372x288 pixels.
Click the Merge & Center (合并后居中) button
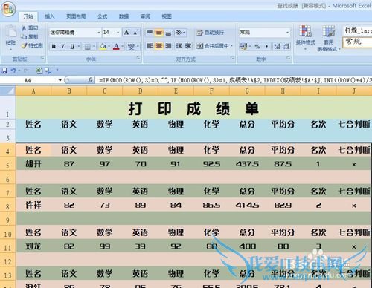pos(213,46)
